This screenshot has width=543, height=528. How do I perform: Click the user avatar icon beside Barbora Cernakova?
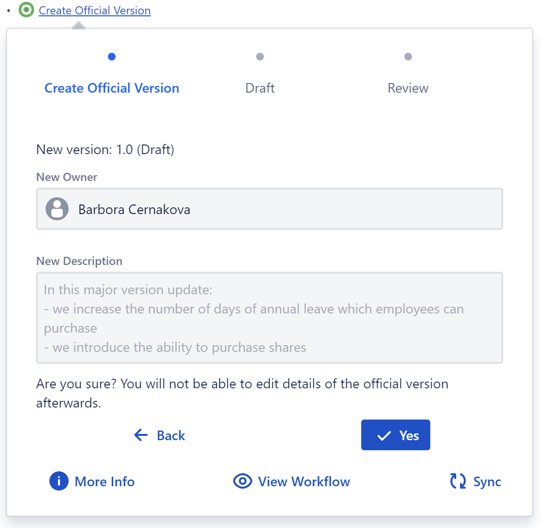57,209
